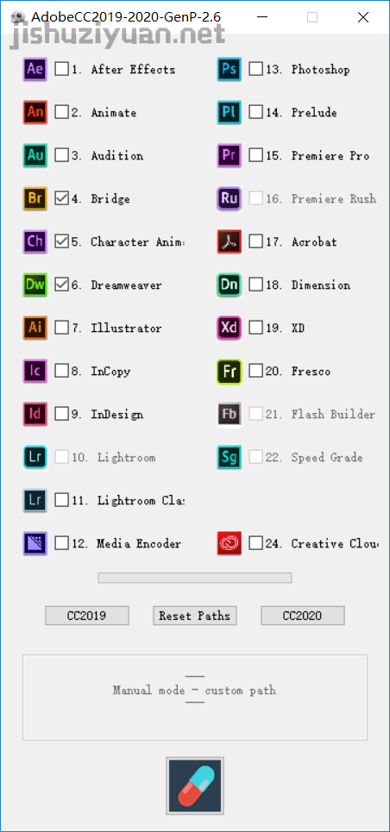Click the Fresco Fr icon
Image resolution: width=390 pixels, height=832 pixels.
[x=229, y=371]
